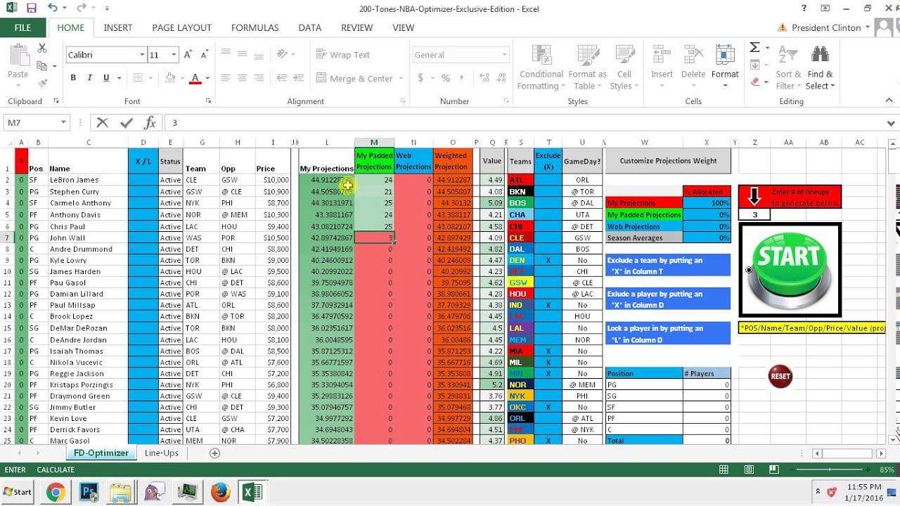
Task: Add a new sheet with plus icon
Action: (x=215, y=453)
